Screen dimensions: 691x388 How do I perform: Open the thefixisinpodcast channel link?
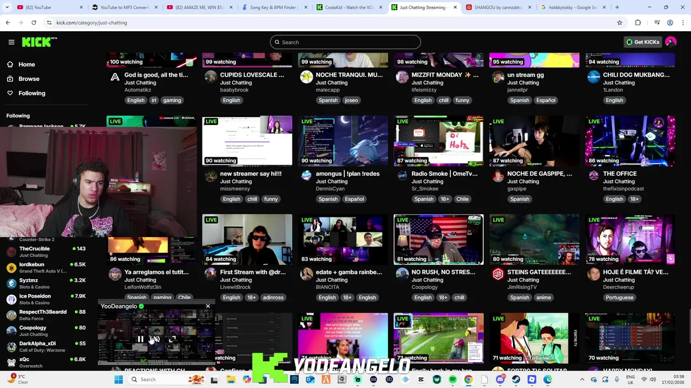tap(624, 189)
